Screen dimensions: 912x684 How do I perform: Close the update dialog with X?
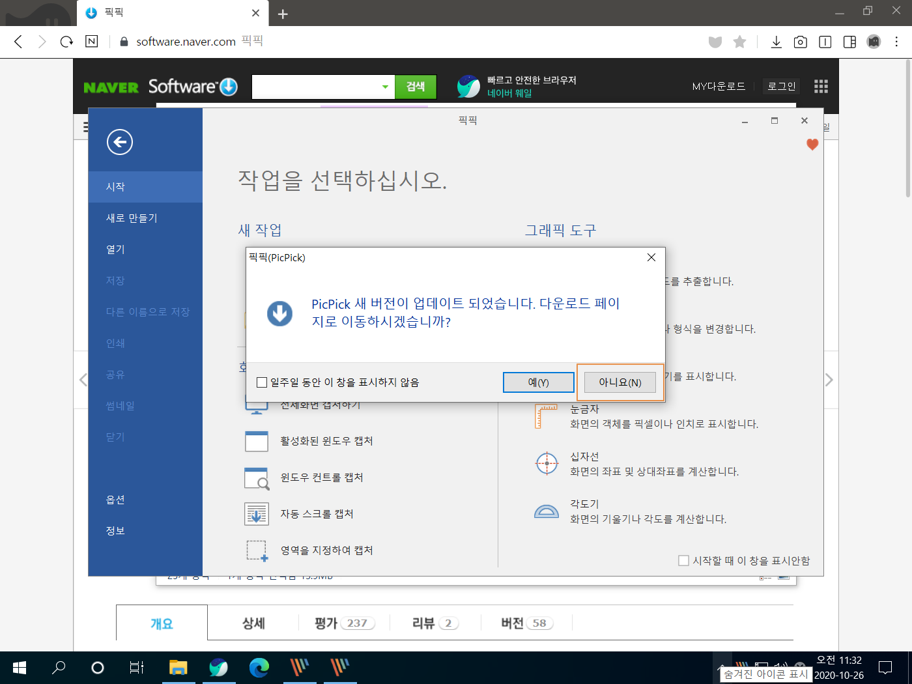pyautogui.click(x=651, y=257)
